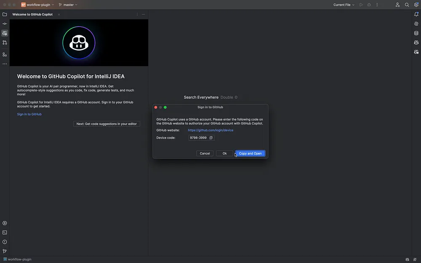Click the green zoom button on the dialog
The height and width of the screenshot is (263, 421).
point(165,107)
